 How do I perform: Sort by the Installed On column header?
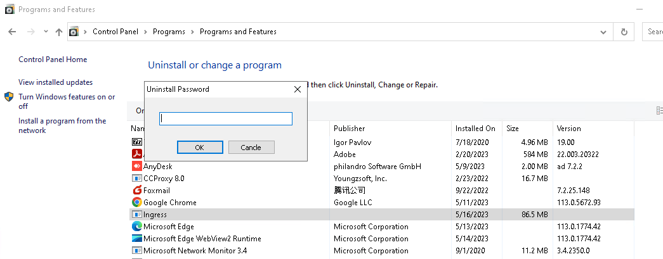tap(475, 129)
